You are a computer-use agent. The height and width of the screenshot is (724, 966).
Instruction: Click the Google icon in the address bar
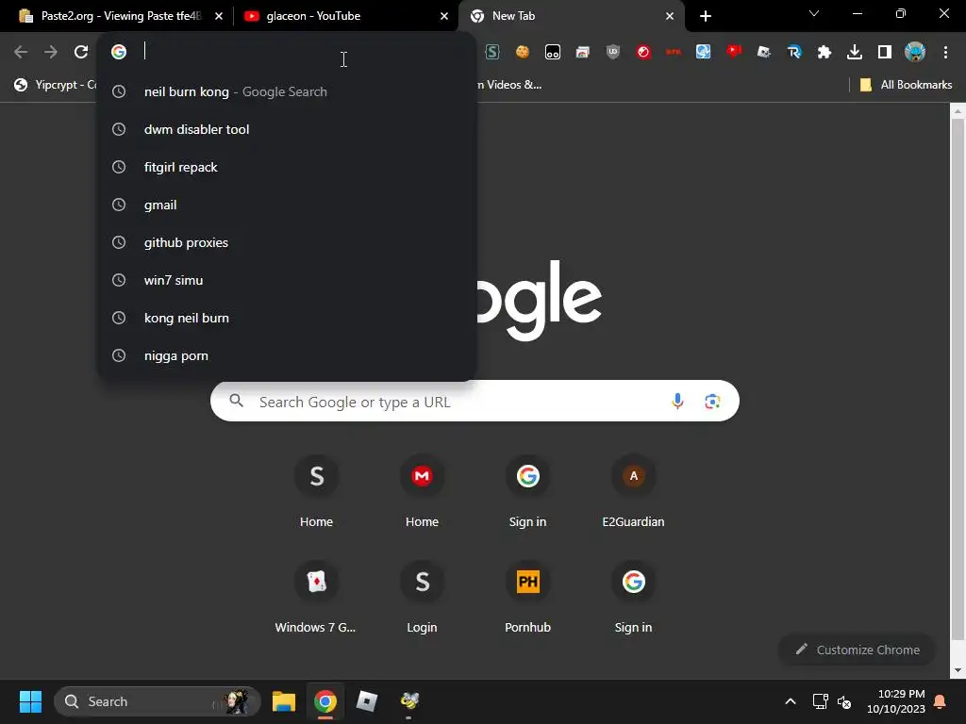point(119,52)
